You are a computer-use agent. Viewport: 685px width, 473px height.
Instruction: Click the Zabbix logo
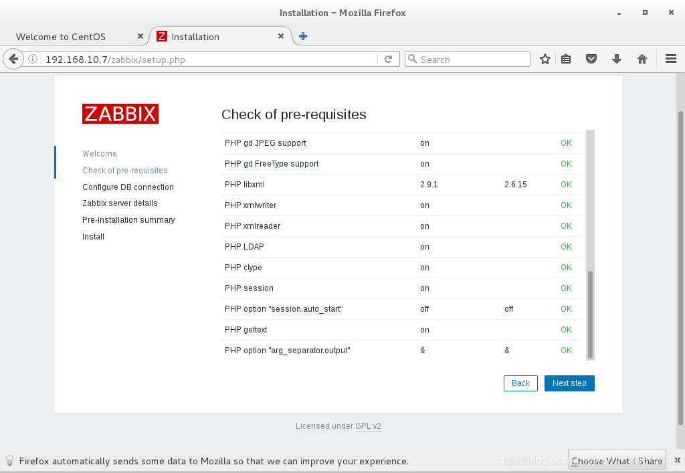(120, 114)
